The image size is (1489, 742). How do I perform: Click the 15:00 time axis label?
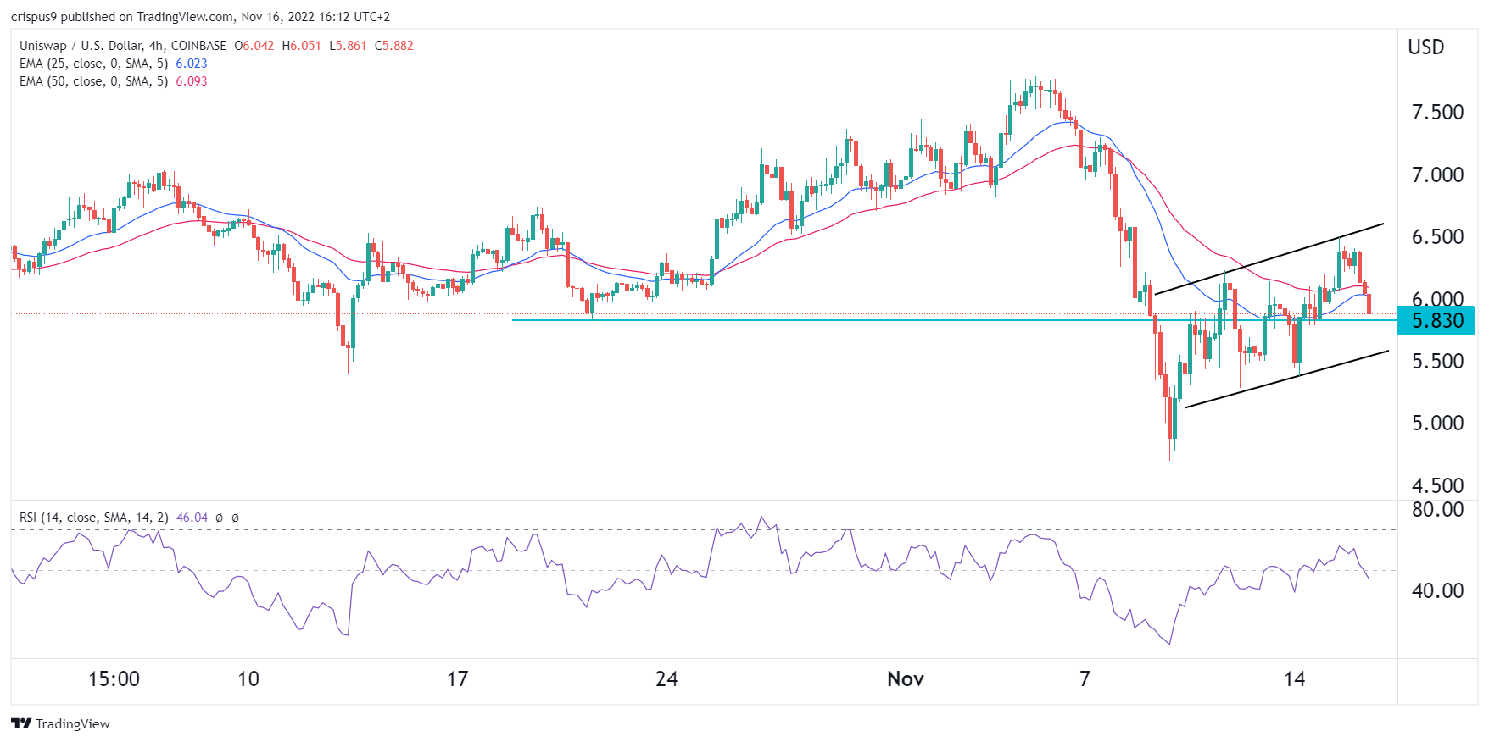tap(114, 679)
